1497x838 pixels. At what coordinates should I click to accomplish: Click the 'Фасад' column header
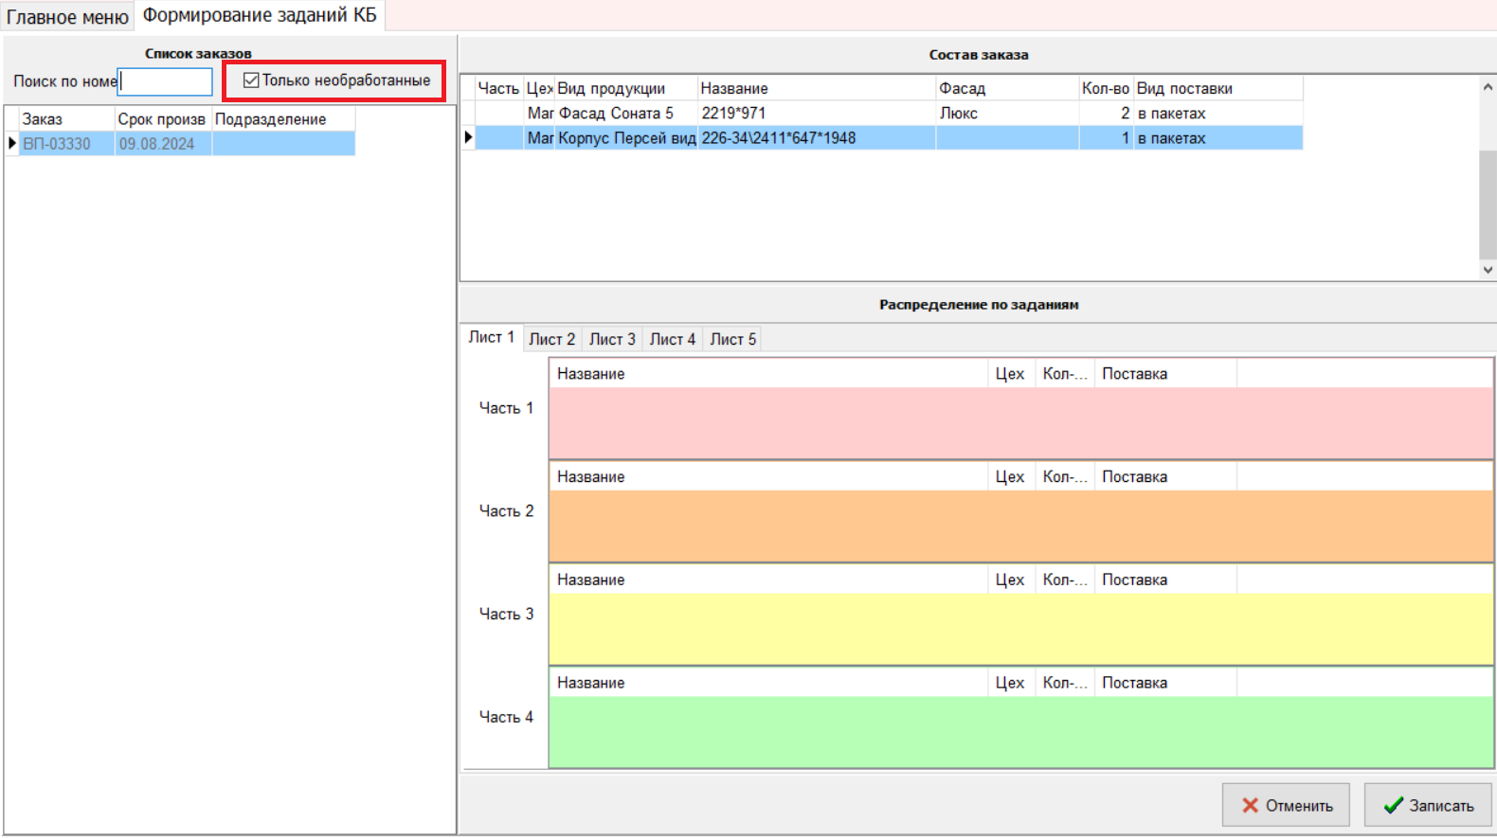pyautogui.click(x=1006, y=89)
